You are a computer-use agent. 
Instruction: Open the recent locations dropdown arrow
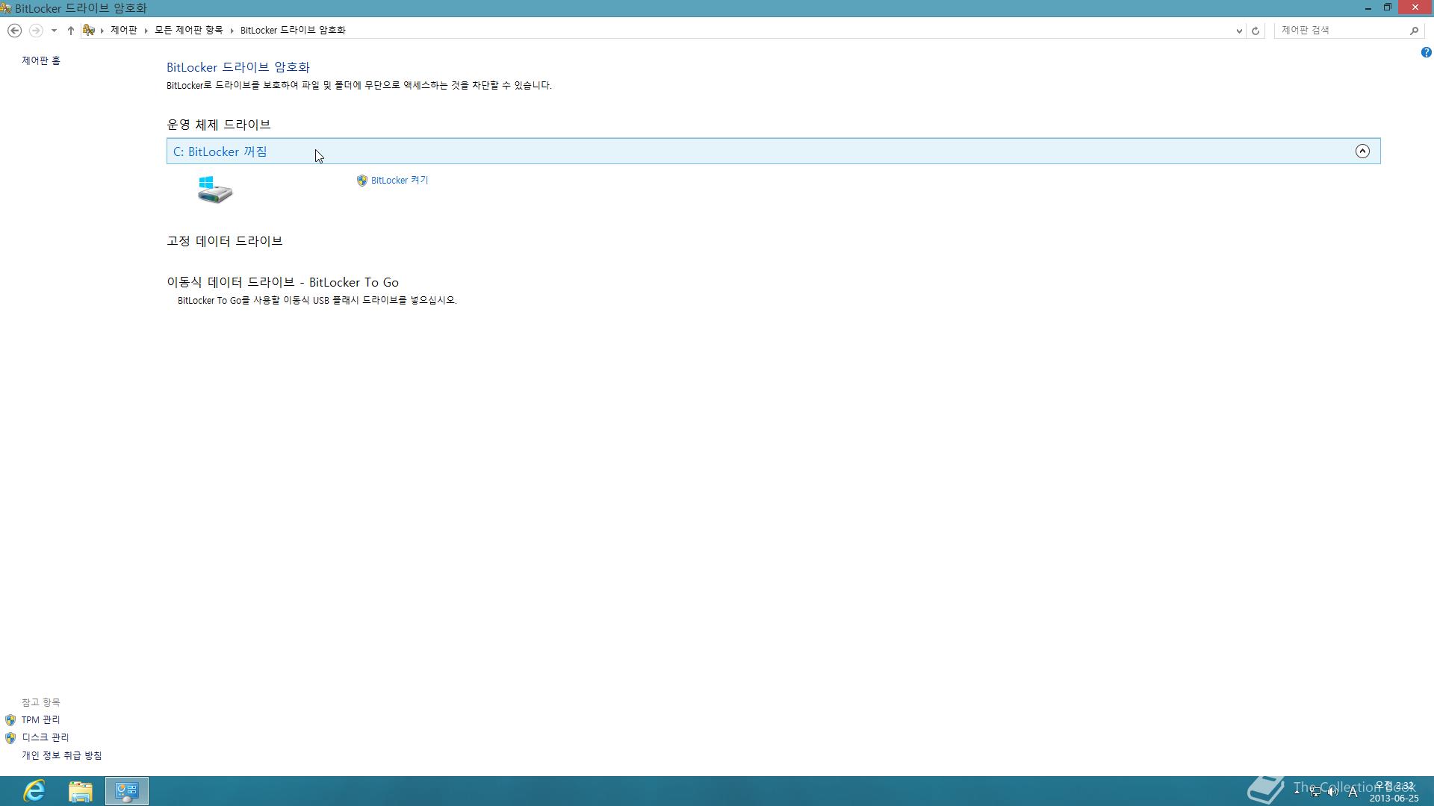(54, 31)
